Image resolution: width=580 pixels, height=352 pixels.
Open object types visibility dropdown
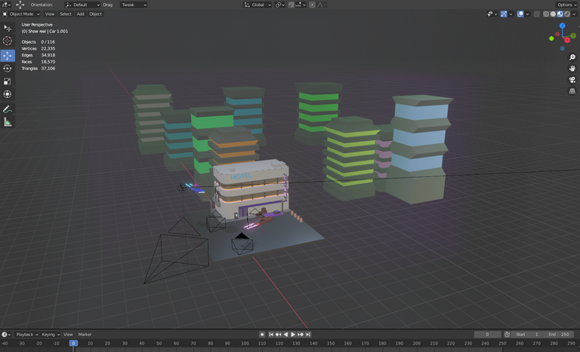coord(492,14)
